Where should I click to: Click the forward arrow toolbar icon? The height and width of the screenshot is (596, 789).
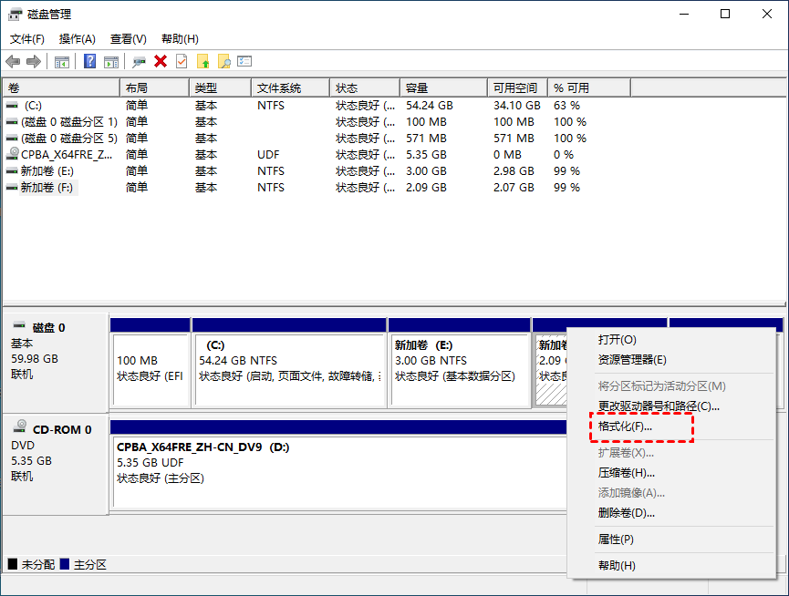coord(34,61)
